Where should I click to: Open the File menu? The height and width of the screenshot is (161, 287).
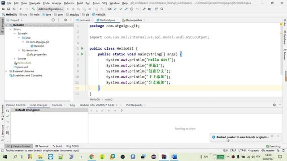[9, 3]
